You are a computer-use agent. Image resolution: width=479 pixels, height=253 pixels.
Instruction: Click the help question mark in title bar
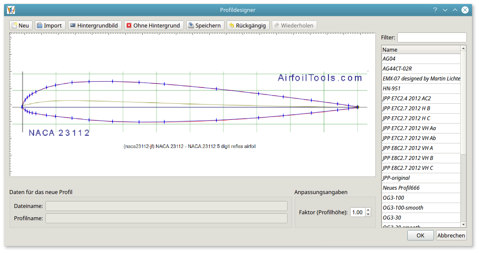pyautogui.click(x=435, y=10)
